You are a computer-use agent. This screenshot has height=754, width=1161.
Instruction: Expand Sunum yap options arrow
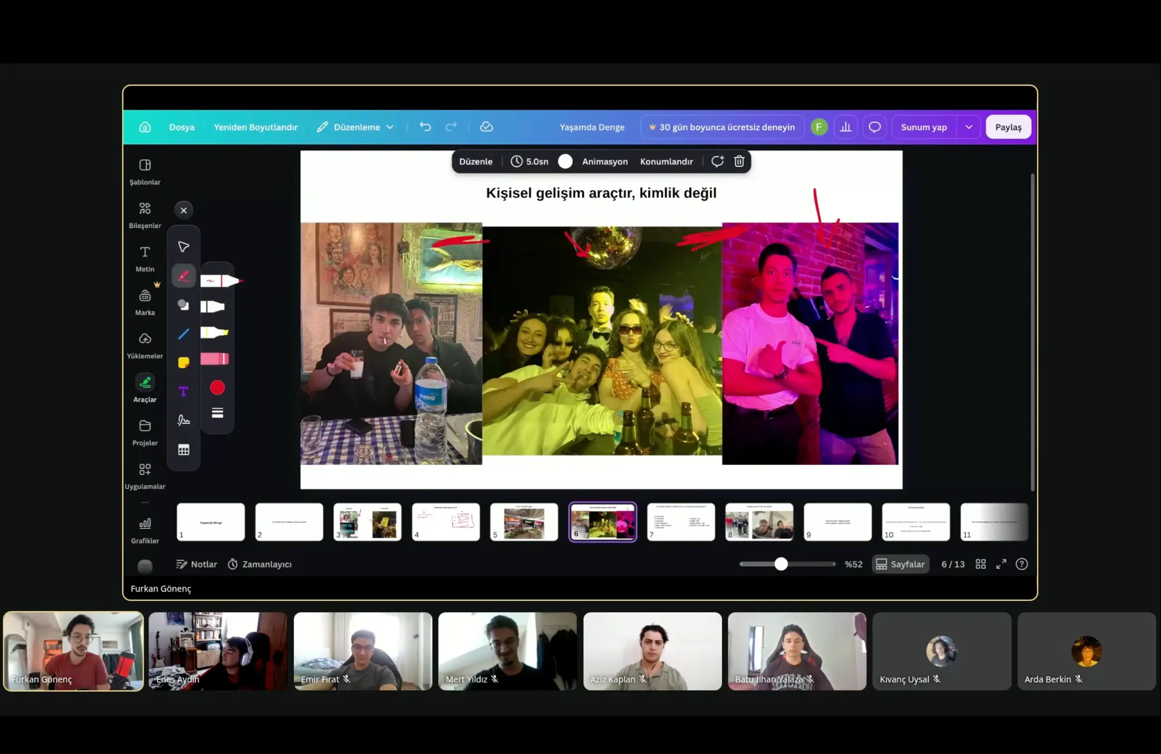point(969,127)
